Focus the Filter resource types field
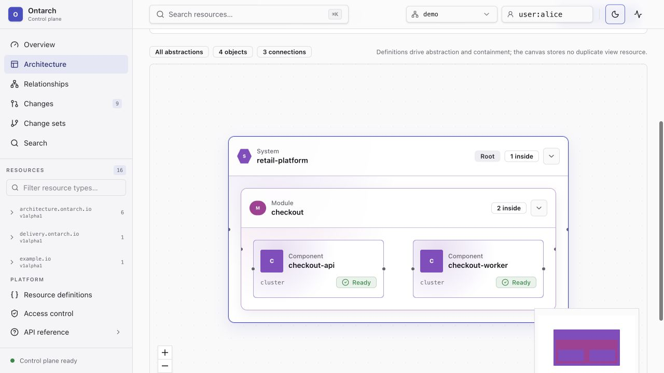Viewport: 664px width, 373px height. point(66,188)
